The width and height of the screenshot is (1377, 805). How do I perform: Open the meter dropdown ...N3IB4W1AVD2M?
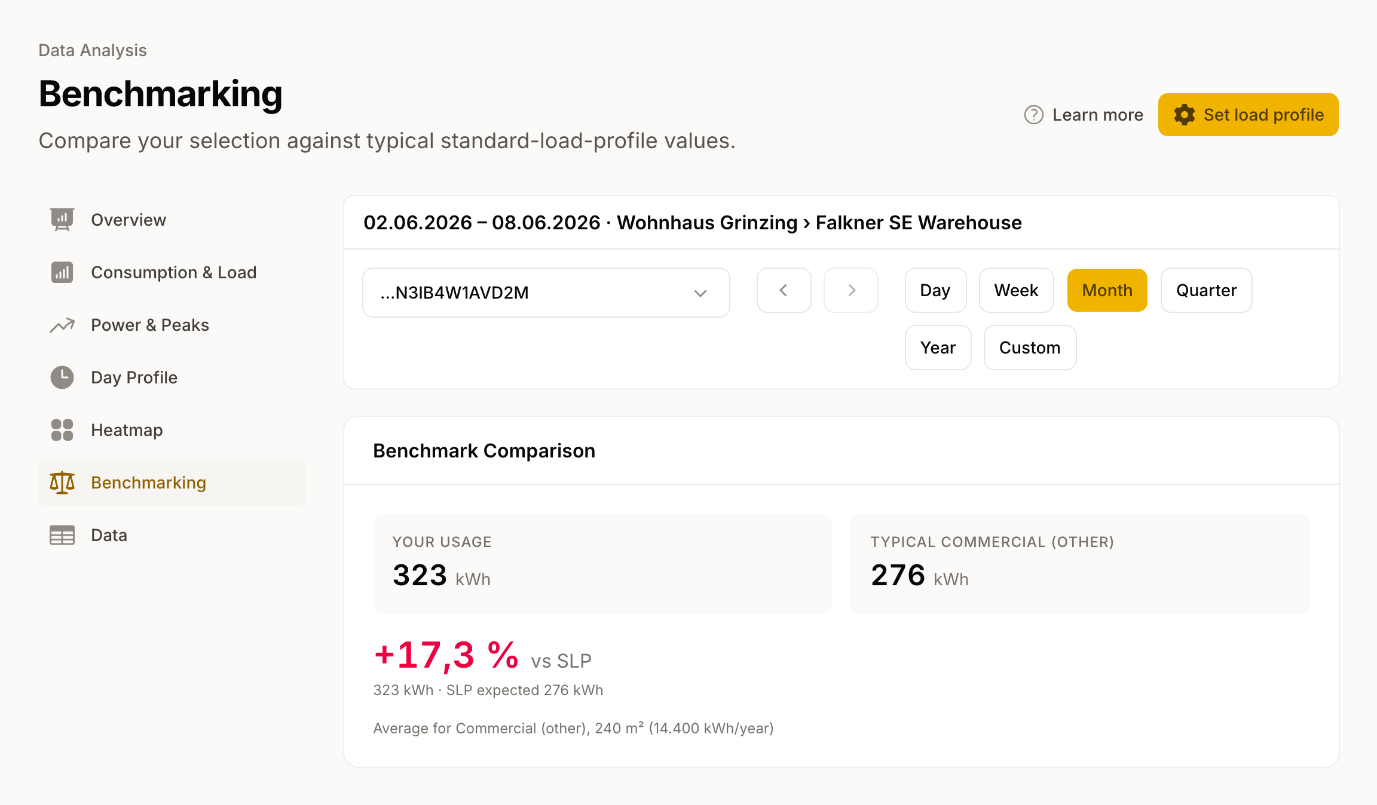pyautogui.click(x=546, y=293)
